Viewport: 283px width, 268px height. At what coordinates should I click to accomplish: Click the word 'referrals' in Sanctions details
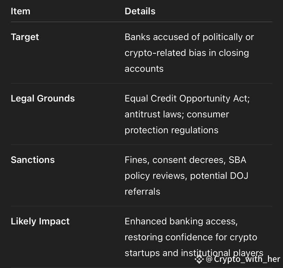[x=143, y=192]
